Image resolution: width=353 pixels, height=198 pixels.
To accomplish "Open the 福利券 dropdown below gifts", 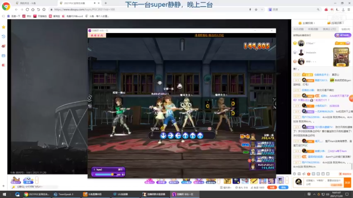I will (226, 187).
